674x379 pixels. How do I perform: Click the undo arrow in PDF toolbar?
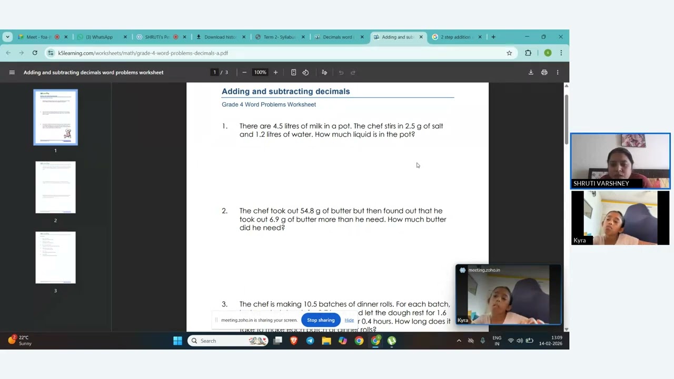point(341,73)
